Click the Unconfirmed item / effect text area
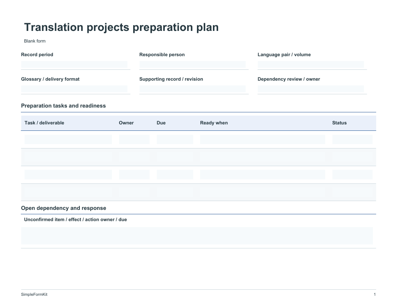Viewport: 397px width, 307px height. (197, 236)
